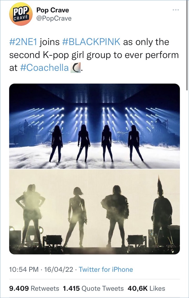Show the 40,6K Likes list
The height and width of the screenshot is (298, 189).
(146, 288)
